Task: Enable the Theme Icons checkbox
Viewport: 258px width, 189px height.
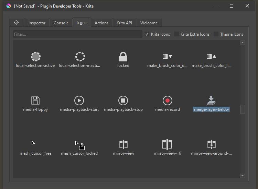Action: [x=216, y=34]
